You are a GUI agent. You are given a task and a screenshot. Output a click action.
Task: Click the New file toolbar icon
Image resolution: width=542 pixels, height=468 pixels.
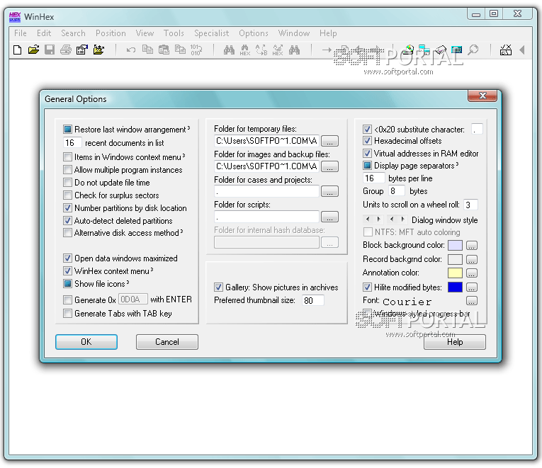pos(17,50)
